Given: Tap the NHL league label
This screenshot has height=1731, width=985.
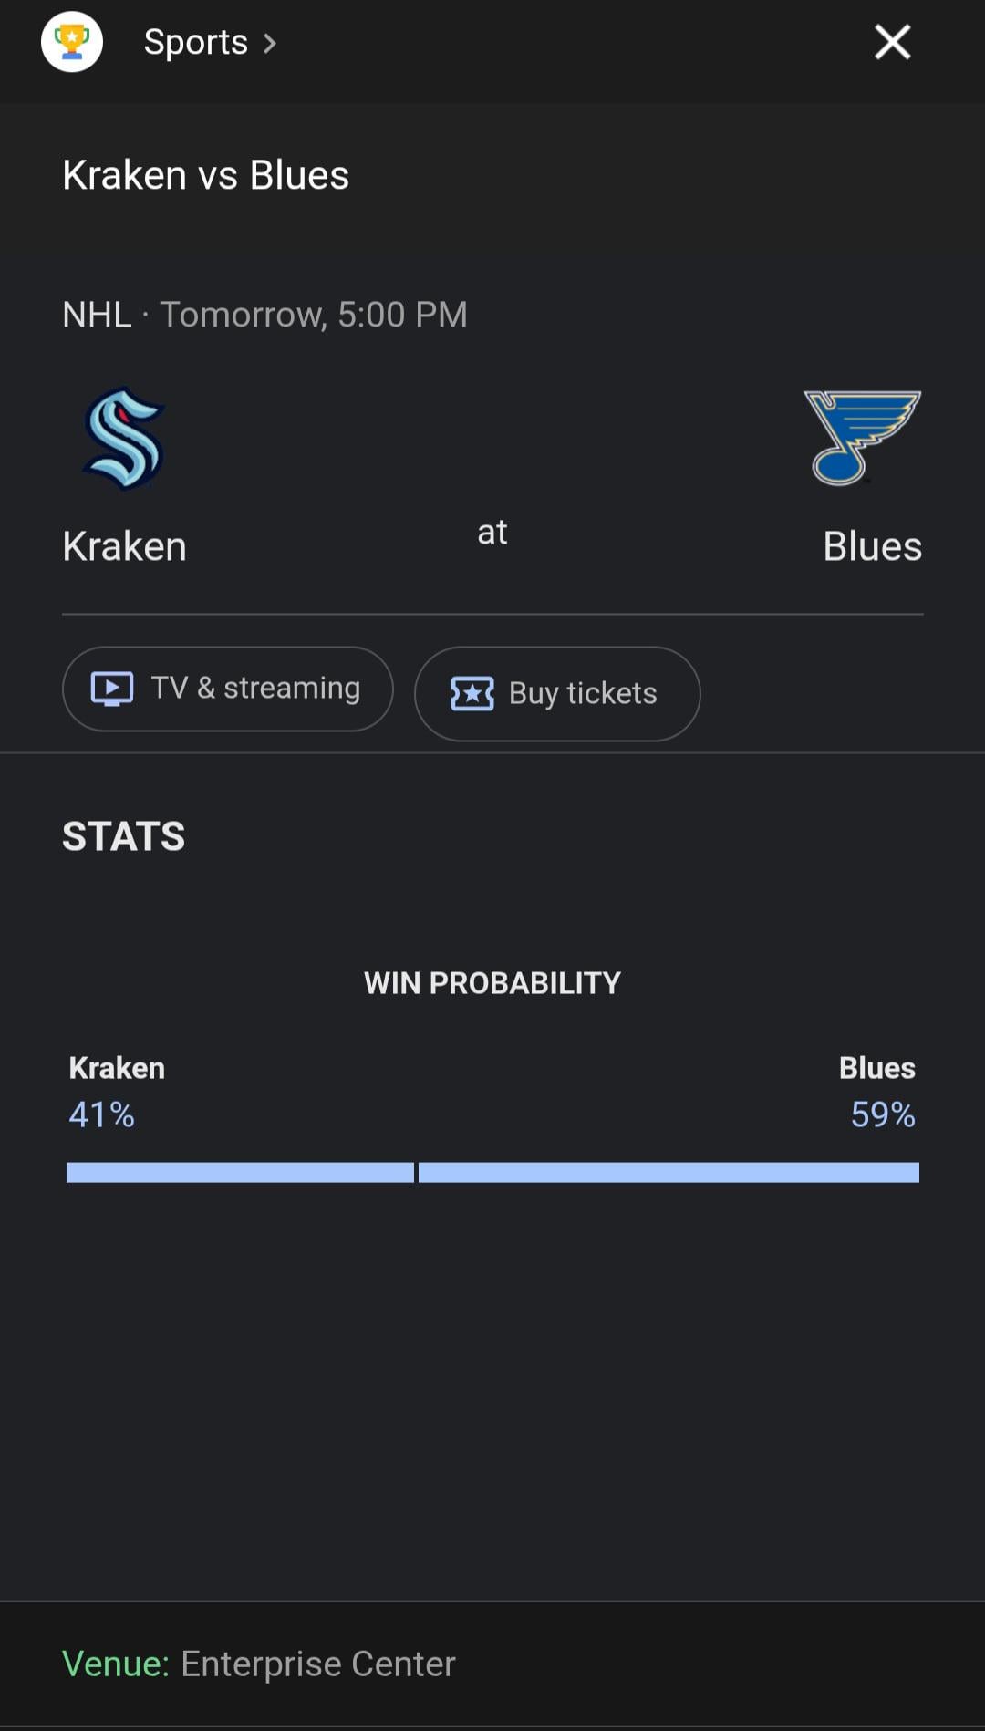Looking at the screenshot, I should point(97,315).
